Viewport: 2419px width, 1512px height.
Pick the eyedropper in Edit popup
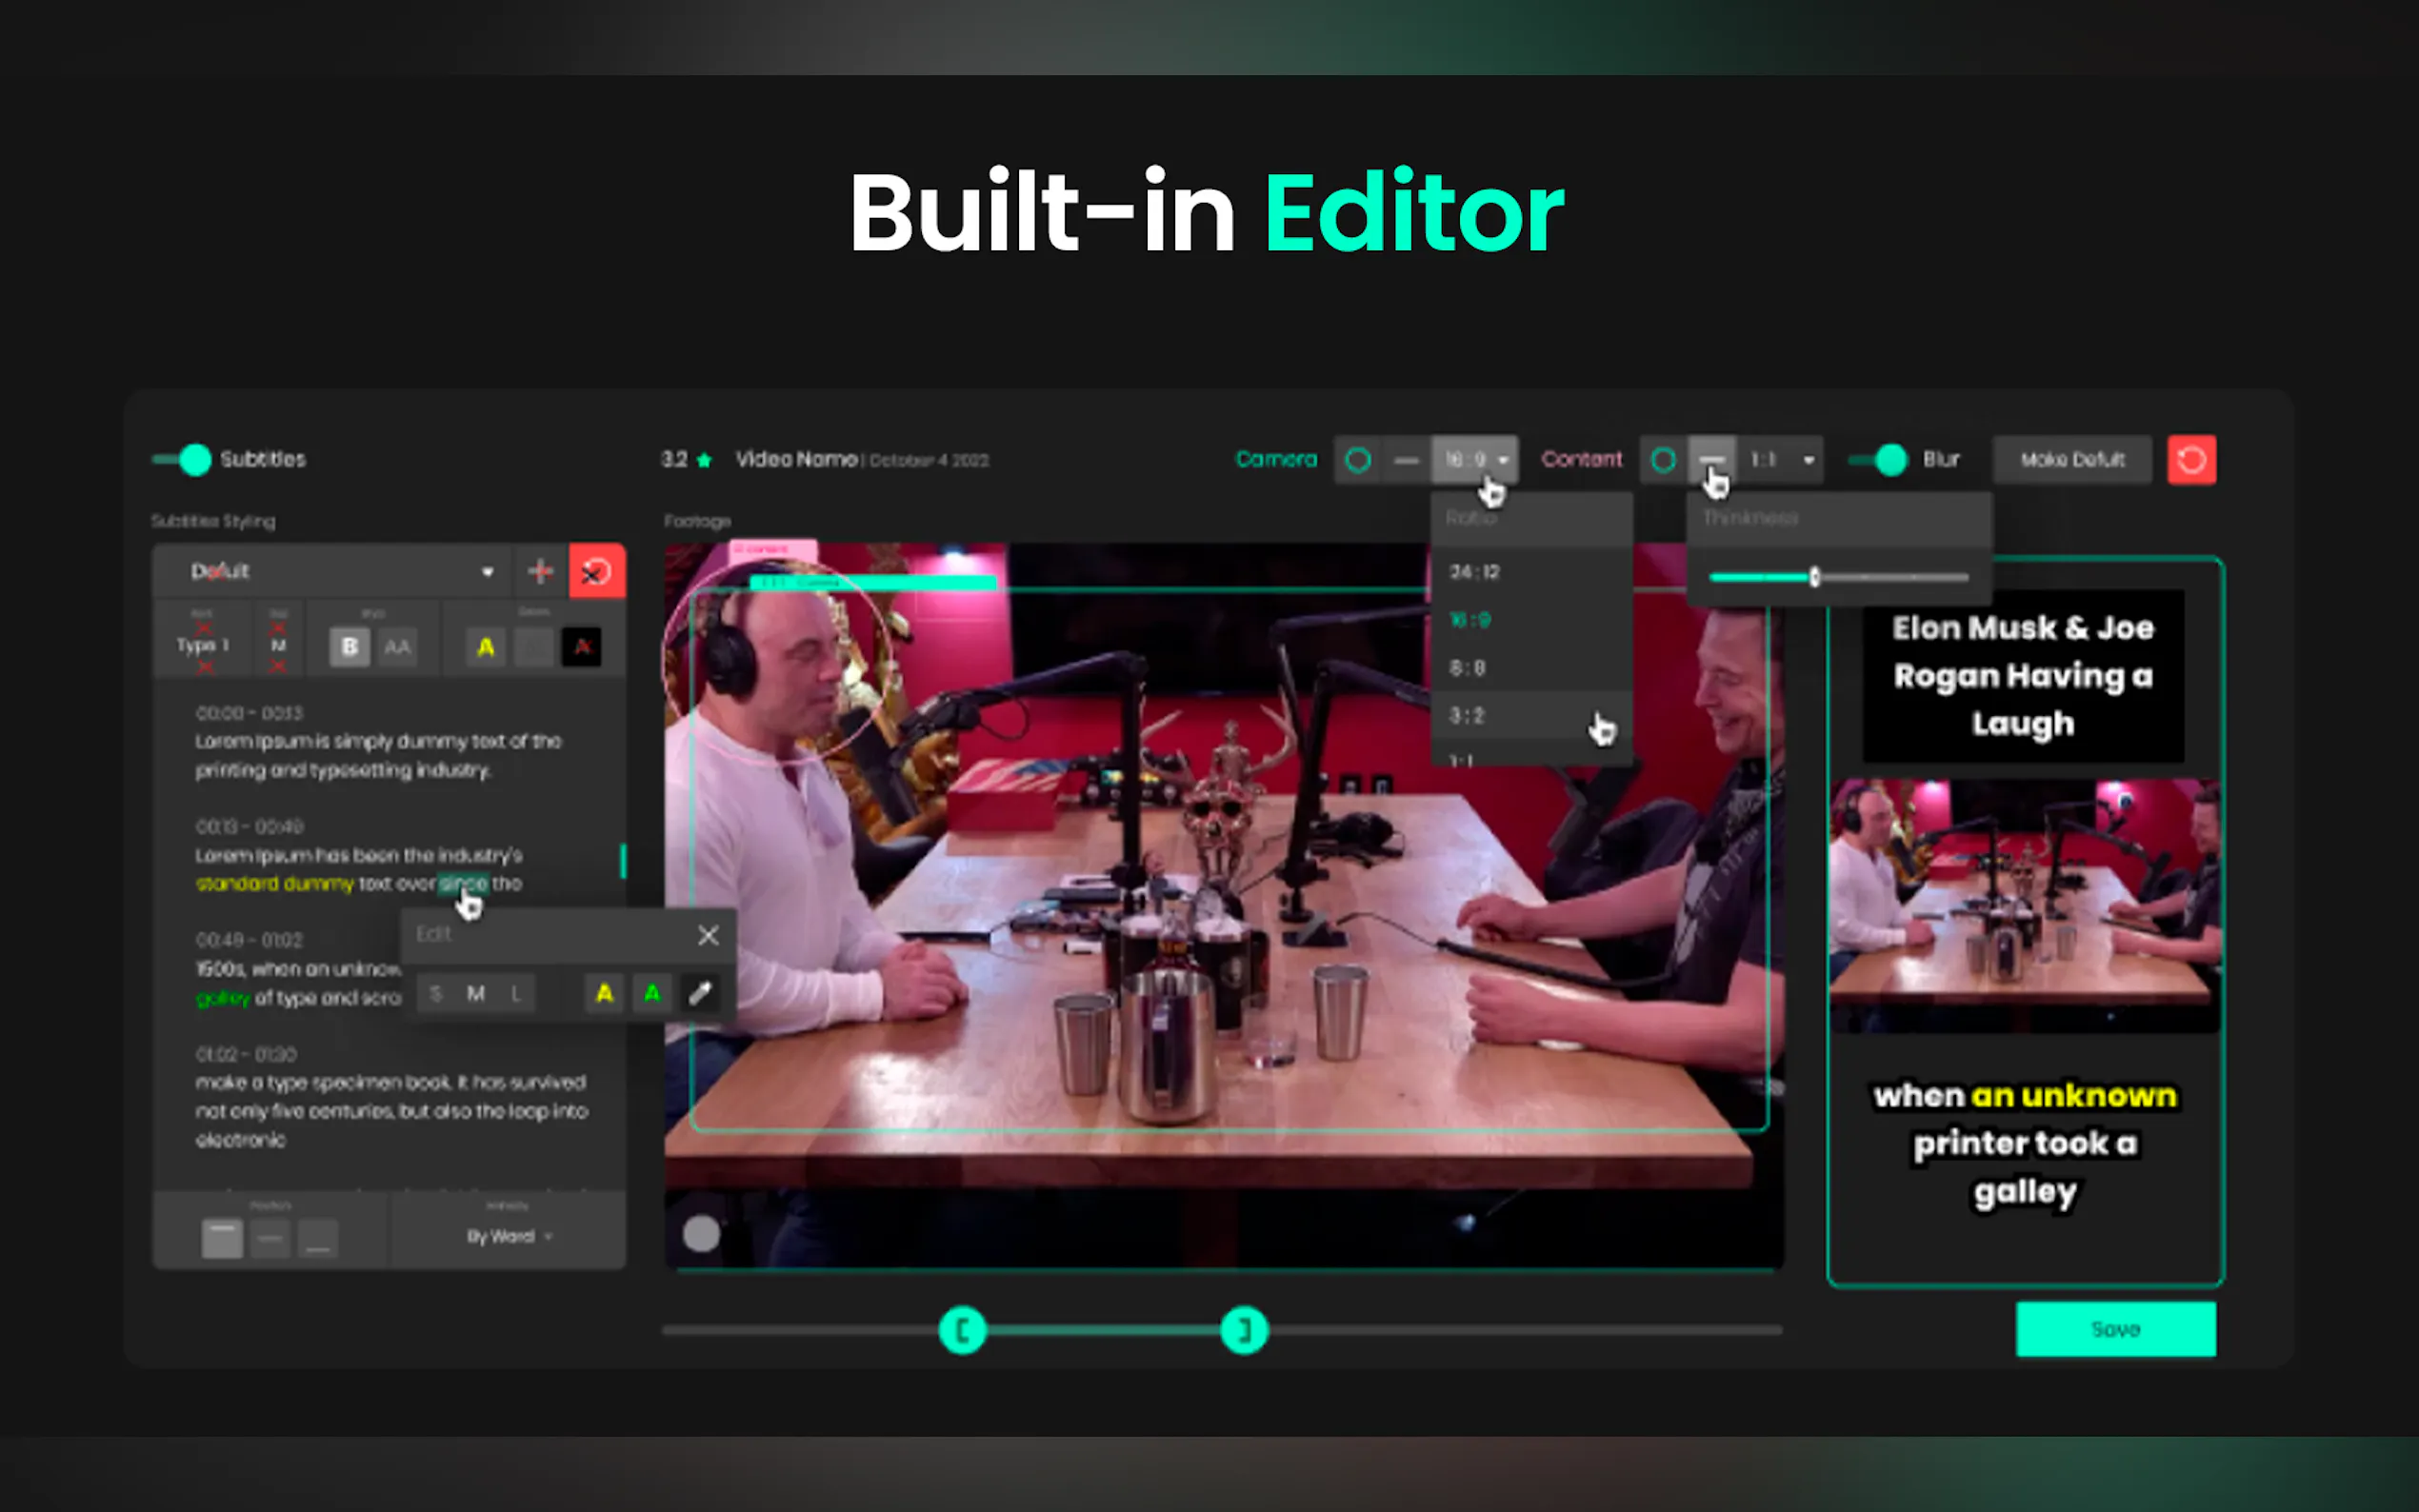click(x=700, y=993)
